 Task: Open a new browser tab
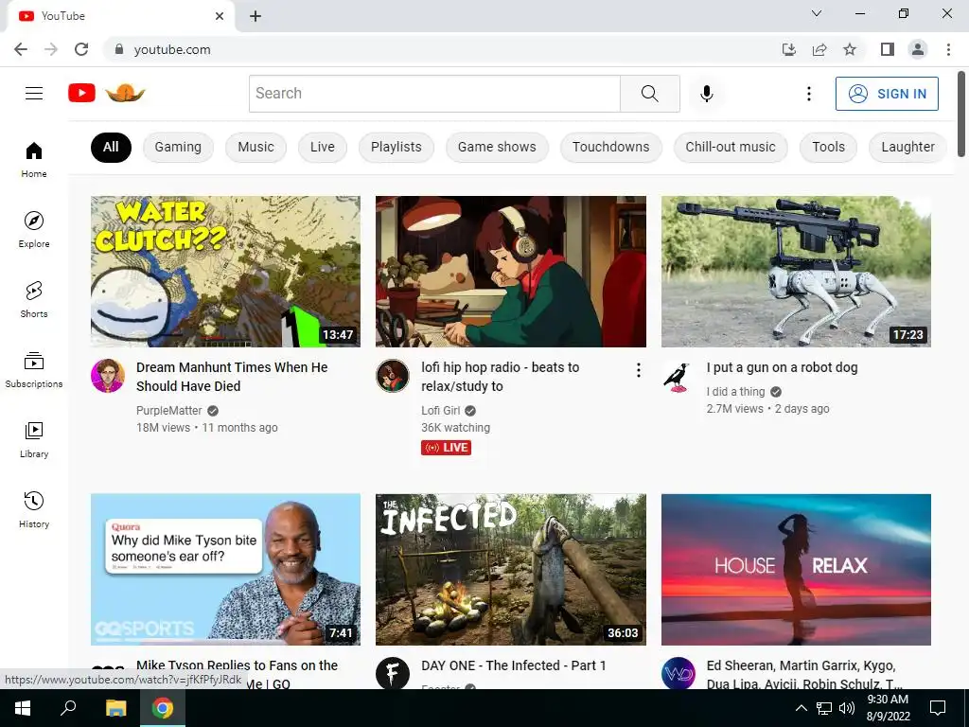tap(255, 16)
